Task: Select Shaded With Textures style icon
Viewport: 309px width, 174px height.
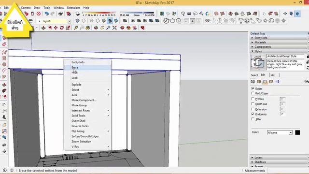Action: coord(110,20)
